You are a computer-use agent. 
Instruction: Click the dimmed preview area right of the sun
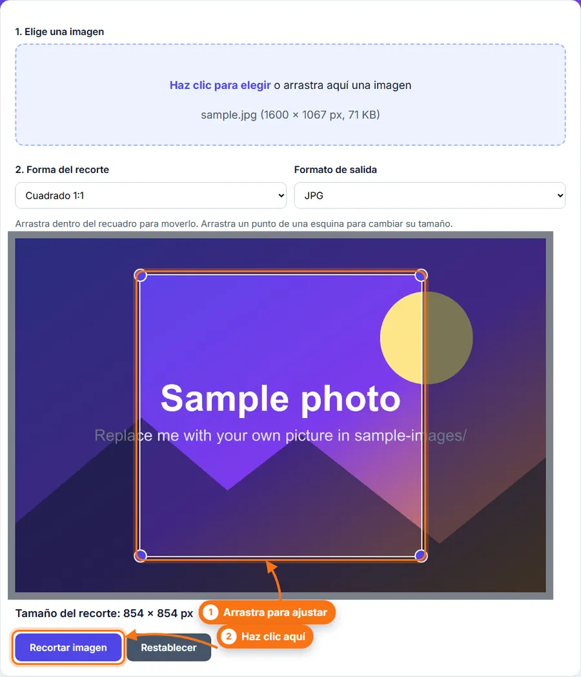pos(510,338)
